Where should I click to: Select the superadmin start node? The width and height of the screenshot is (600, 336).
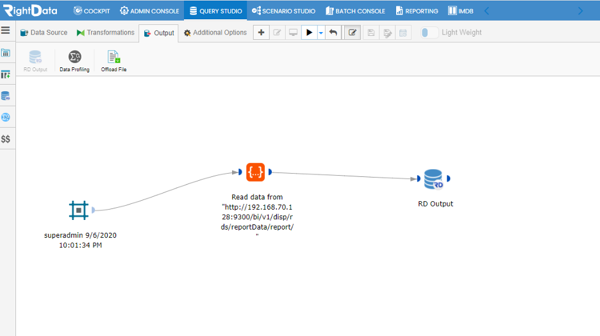[79, 210]
